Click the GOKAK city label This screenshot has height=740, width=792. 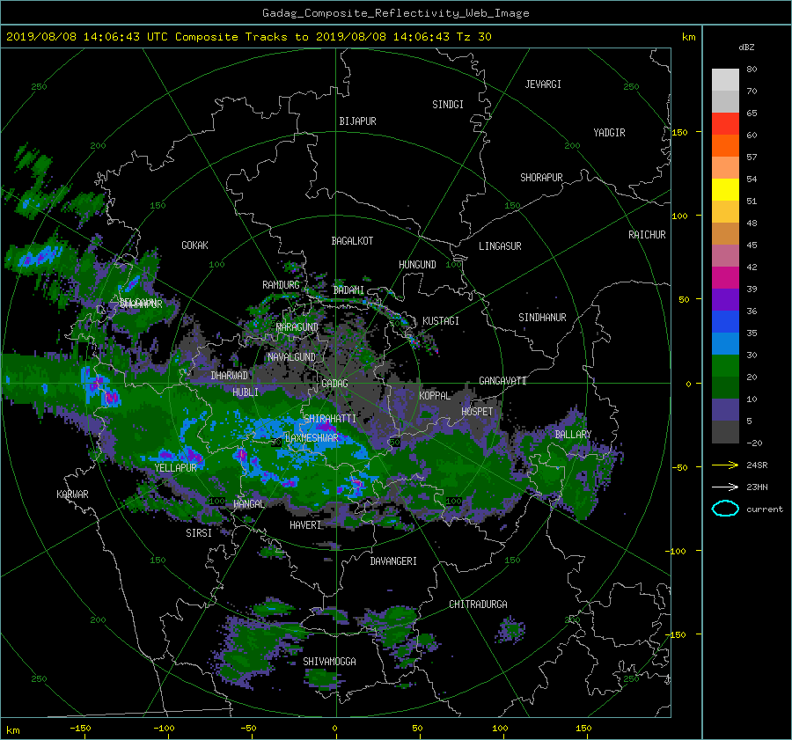(x=194, y=245)
